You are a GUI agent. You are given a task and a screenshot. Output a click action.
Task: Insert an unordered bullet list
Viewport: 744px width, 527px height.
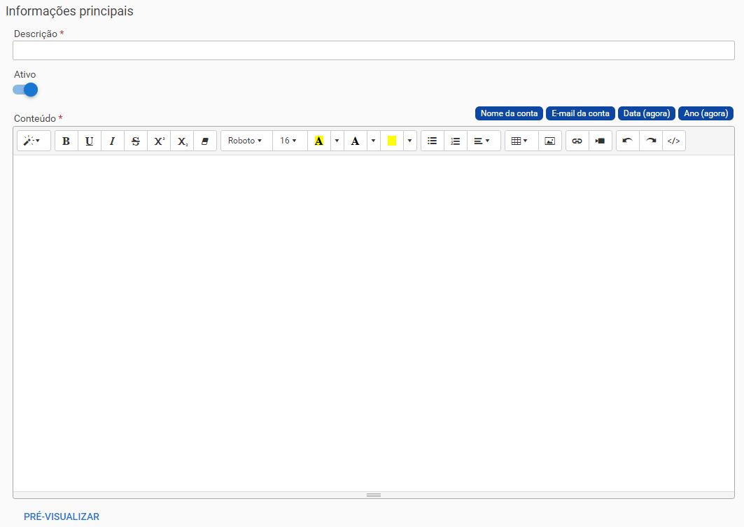click(433, 141)
